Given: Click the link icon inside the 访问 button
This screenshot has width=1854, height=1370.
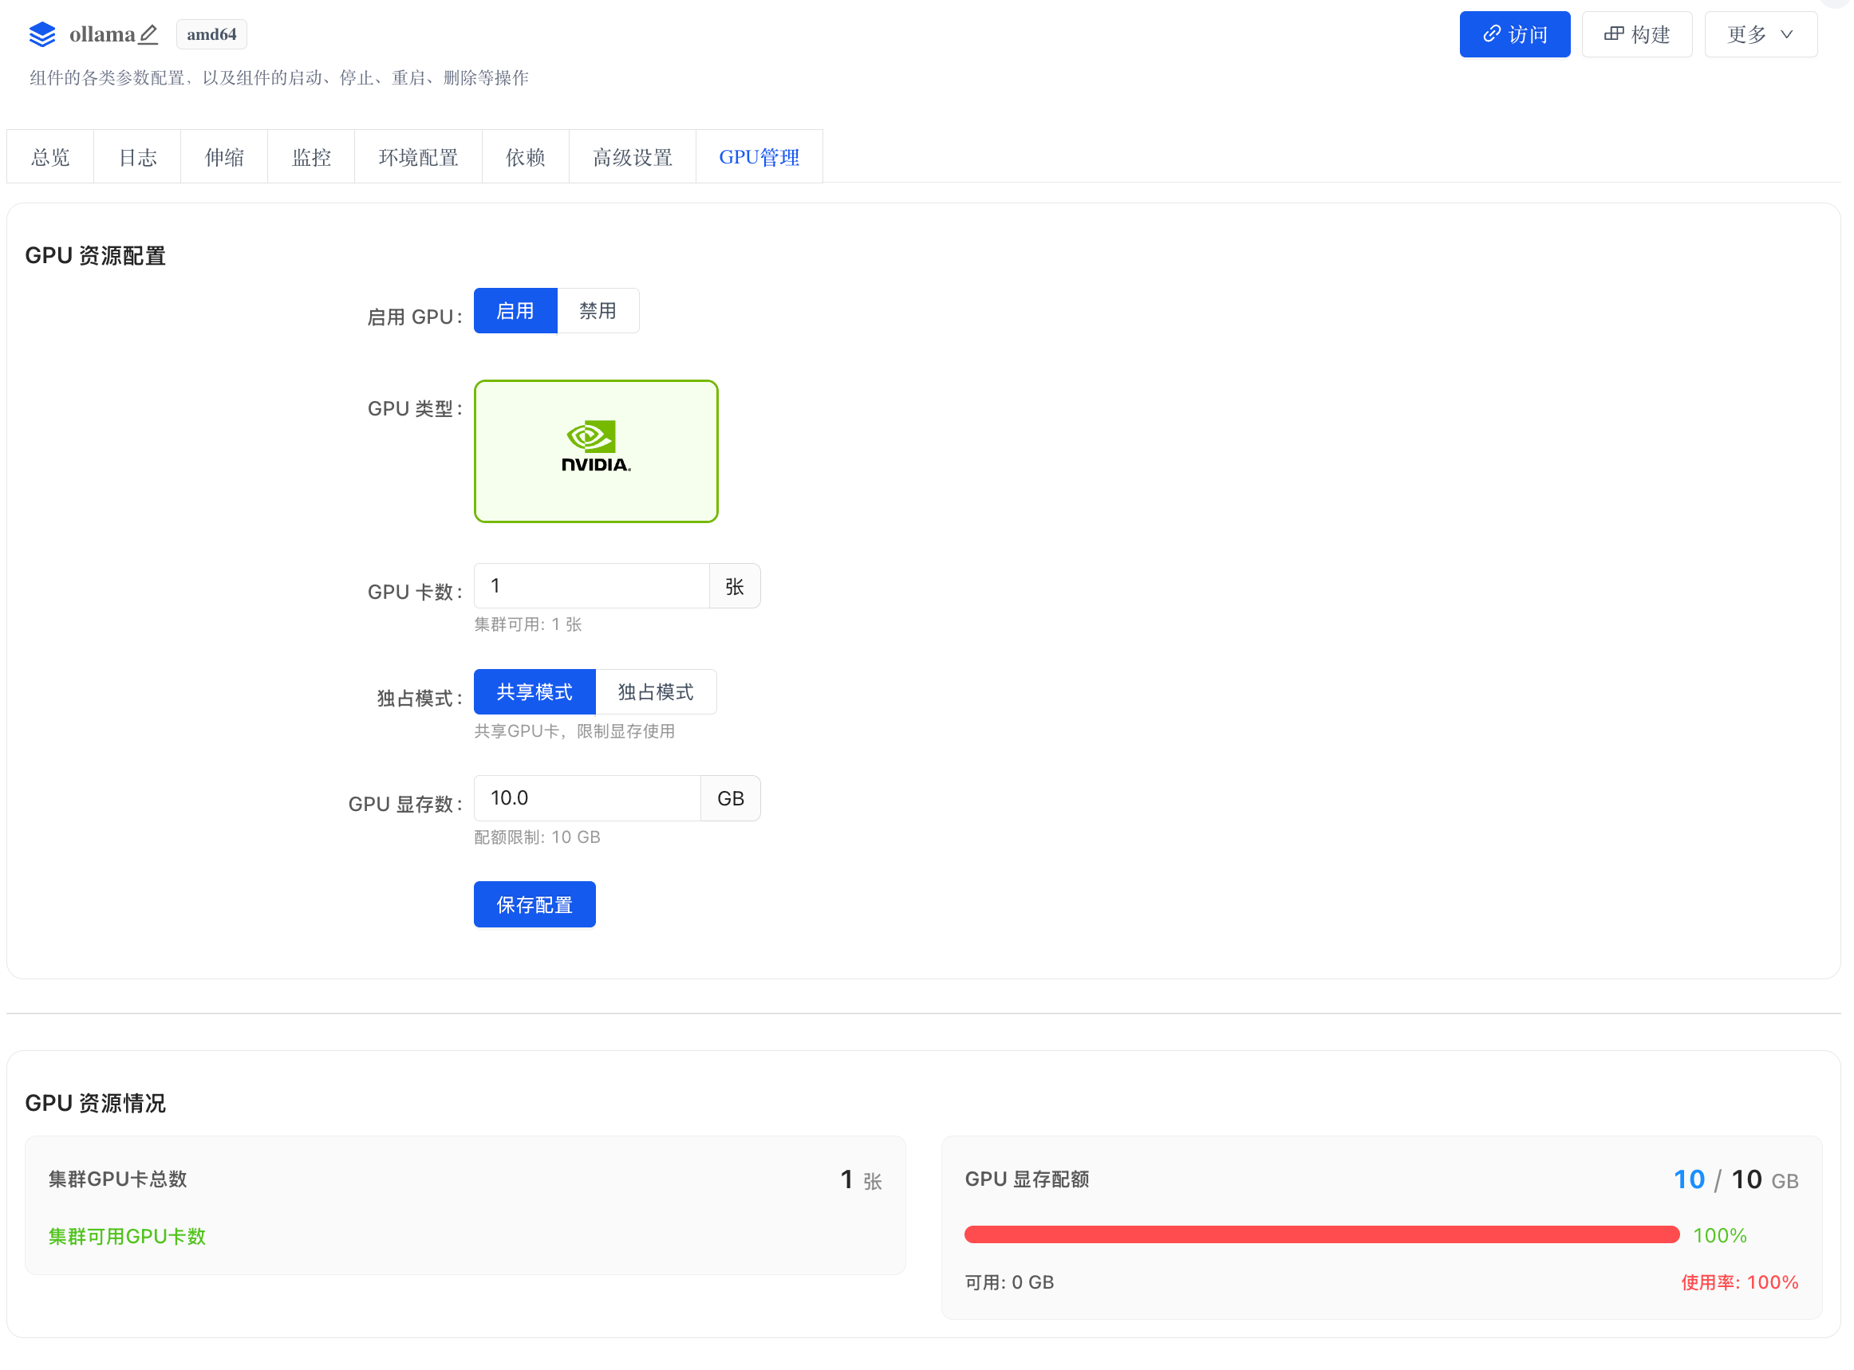Looking at the screenshot, I should tap(1492, 34).
